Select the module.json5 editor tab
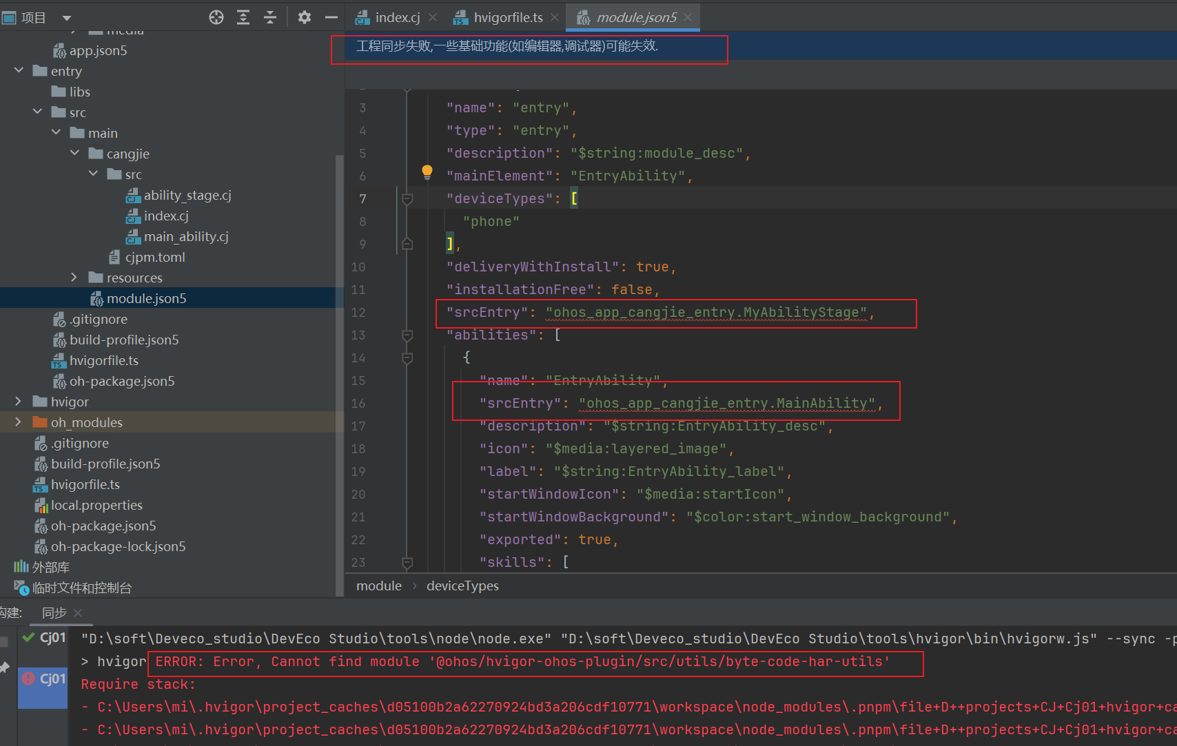 (636, 18)
